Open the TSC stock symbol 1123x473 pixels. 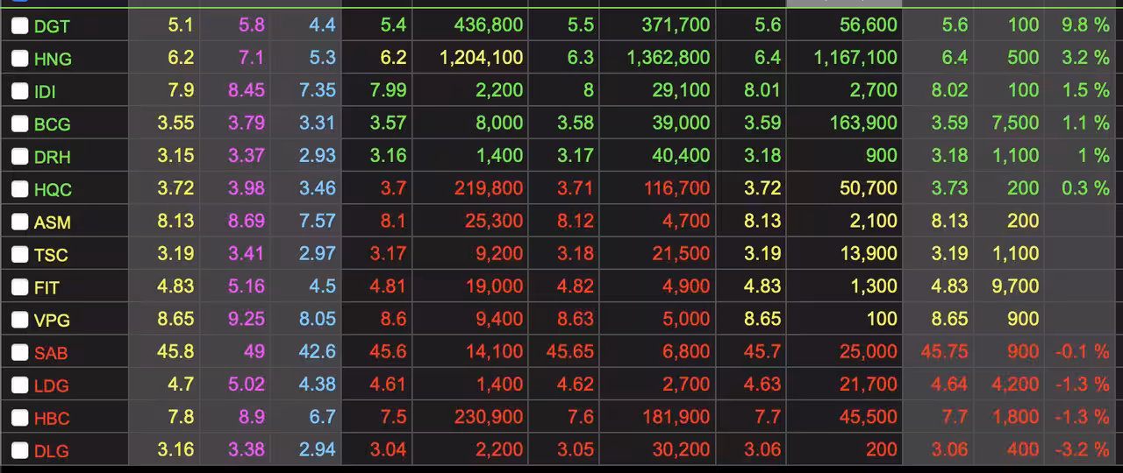point(51,256)
